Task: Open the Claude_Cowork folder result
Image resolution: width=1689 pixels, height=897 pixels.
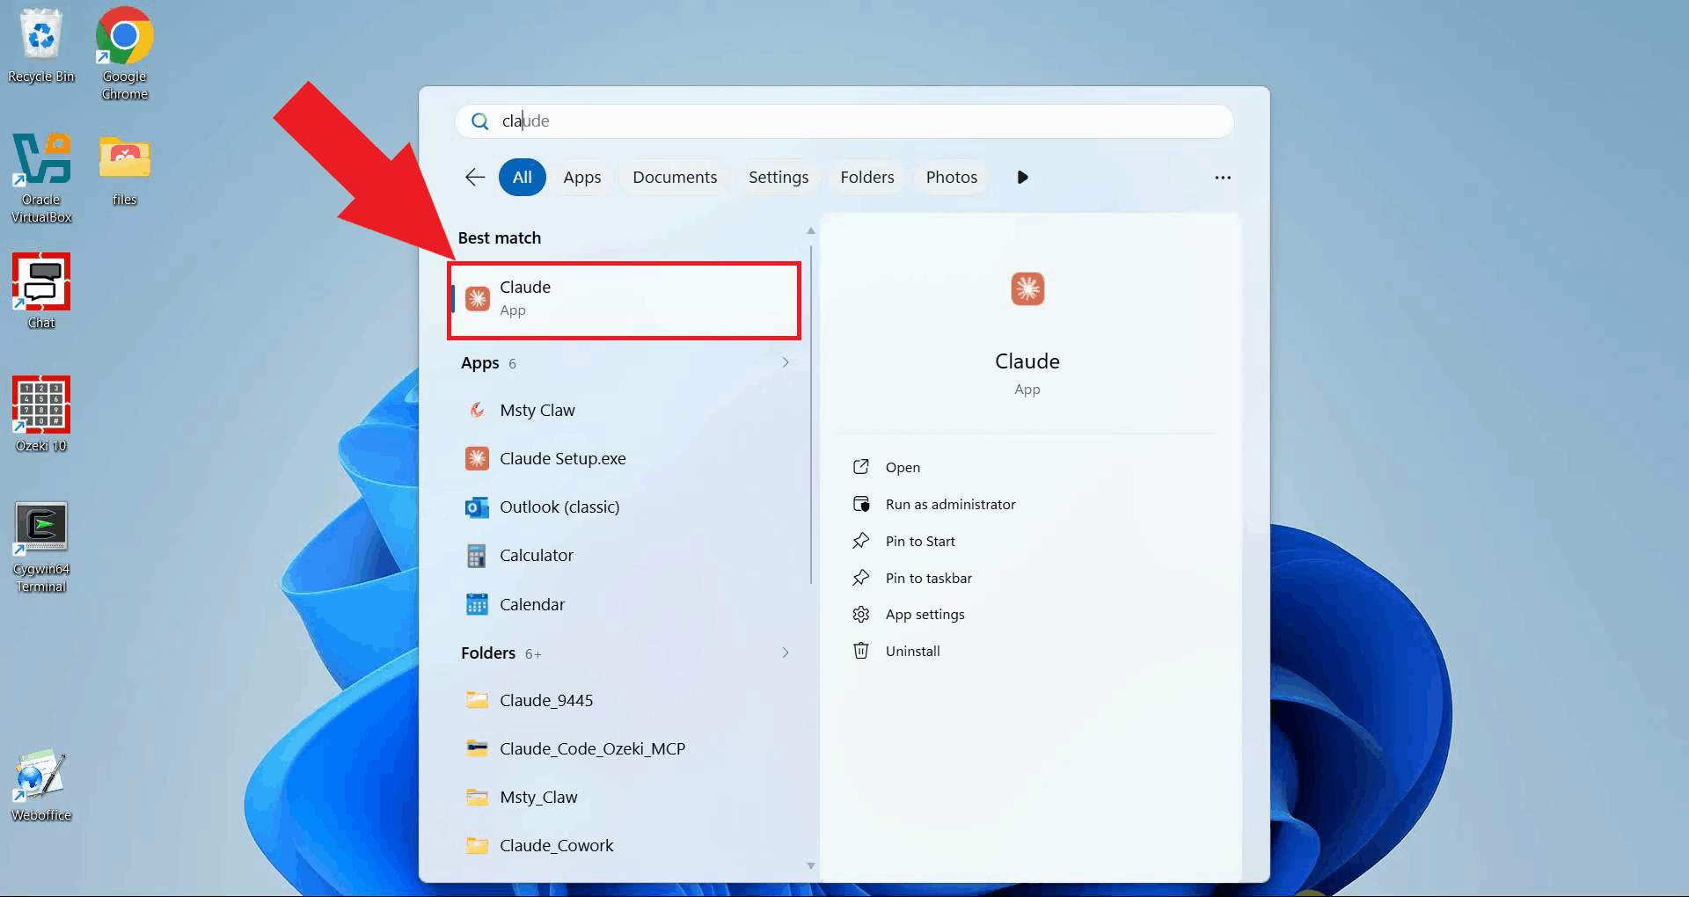Action: point(626,846)
